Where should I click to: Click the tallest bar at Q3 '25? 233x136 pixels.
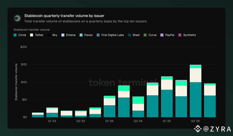[x=195, y=91]
